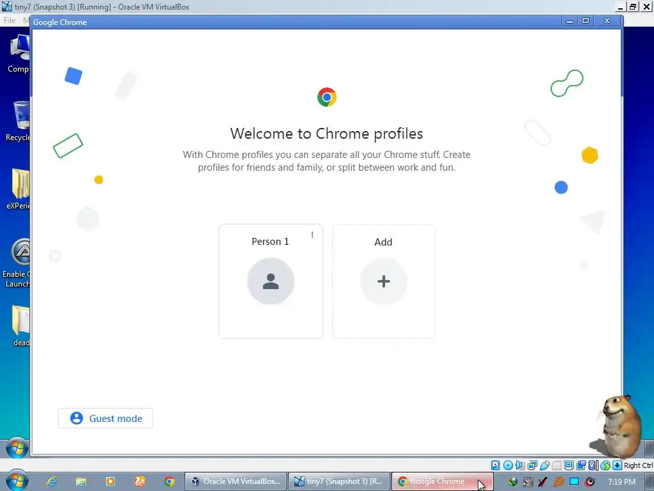Image resolution: width=654 pixels, height=491 pixels.
Task: Select the dead folder on desktop
Action: click(x=20, y=325)
